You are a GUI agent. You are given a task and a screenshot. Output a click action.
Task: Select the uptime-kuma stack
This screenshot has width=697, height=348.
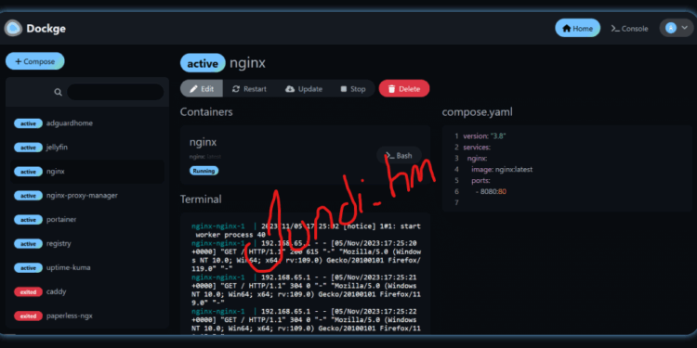[x=87, y=267]
